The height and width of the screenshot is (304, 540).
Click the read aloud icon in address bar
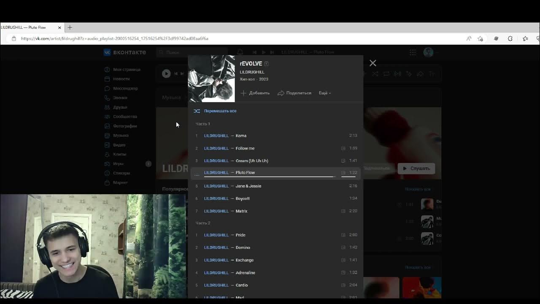[x=469, y=38]
